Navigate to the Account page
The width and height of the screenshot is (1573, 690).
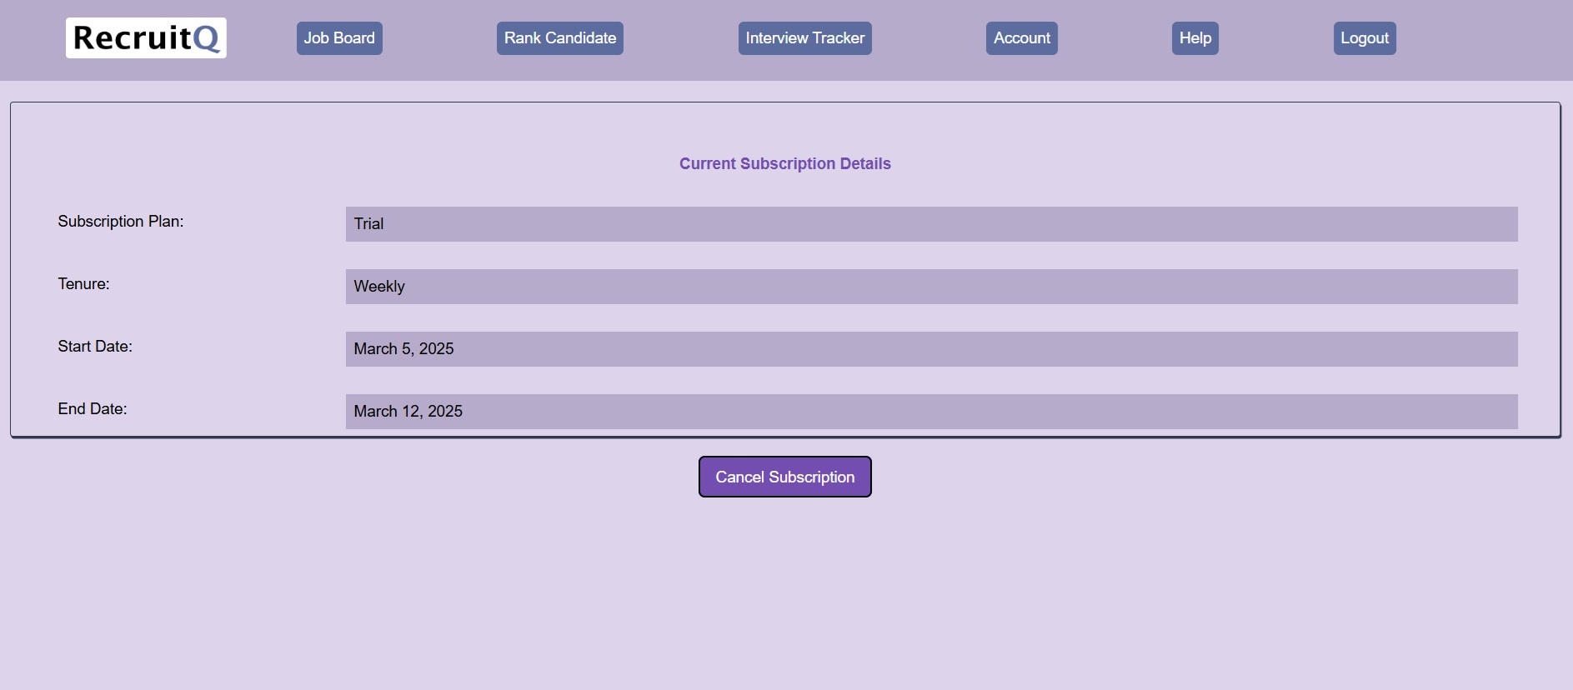point(1021,38)
